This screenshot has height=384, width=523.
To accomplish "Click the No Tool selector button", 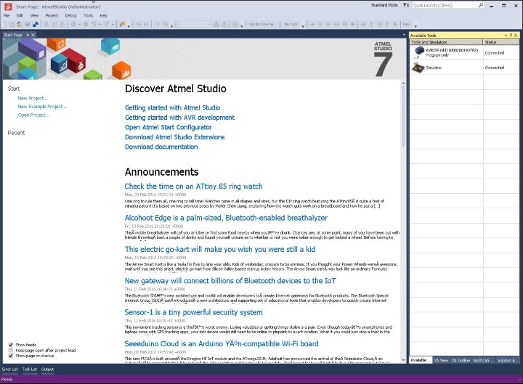I will click(288, 25).
